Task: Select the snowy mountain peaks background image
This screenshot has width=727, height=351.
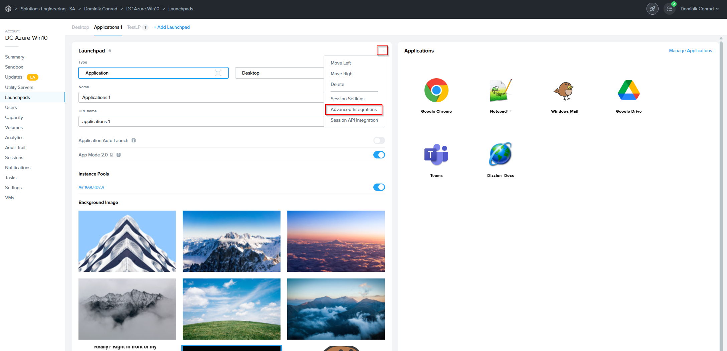Action: pyautogui.click(x=231, y=241)
